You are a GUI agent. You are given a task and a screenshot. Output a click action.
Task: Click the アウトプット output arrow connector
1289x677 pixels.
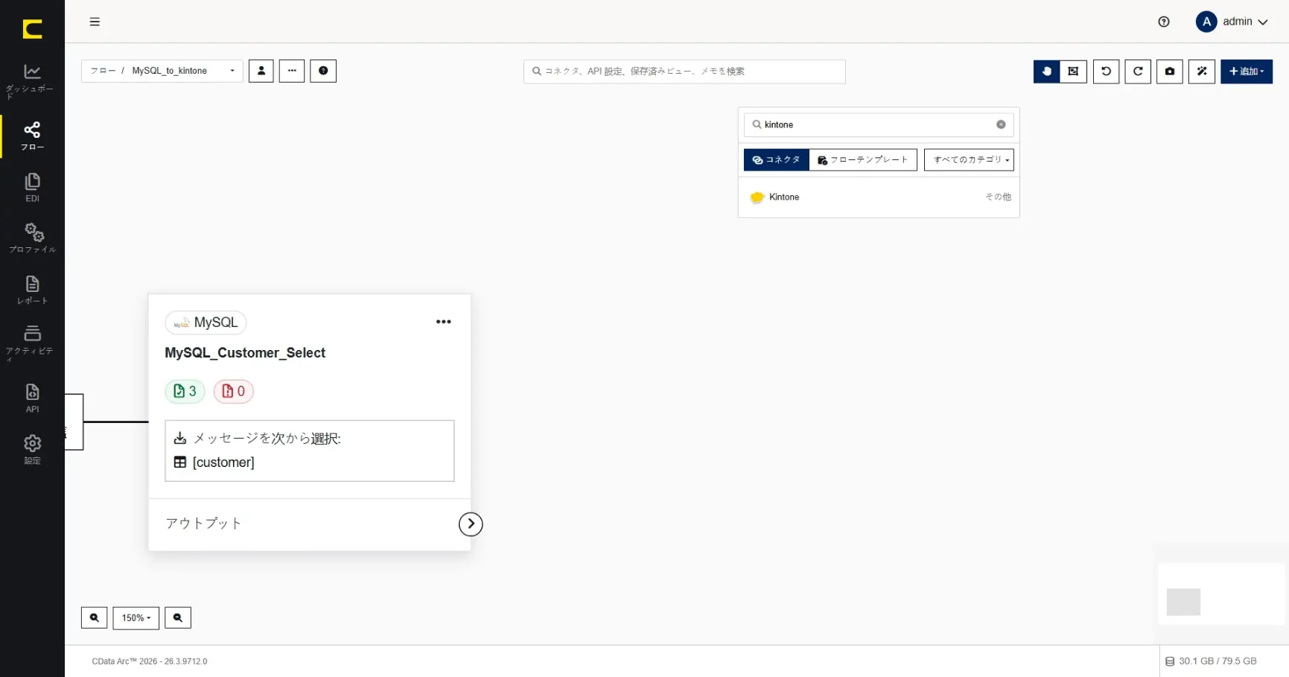[x=471, y=524]
